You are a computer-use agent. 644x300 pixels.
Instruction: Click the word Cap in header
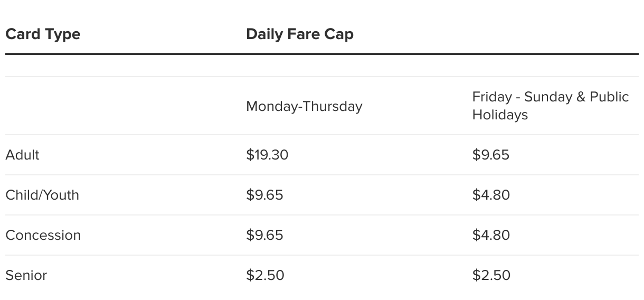point(340,34)
